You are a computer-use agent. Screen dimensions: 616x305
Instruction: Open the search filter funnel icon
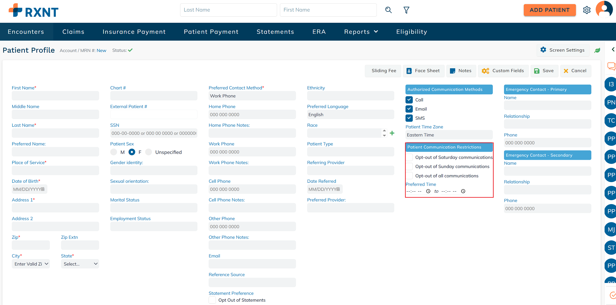pyautogui.click(x=406, y=10)
